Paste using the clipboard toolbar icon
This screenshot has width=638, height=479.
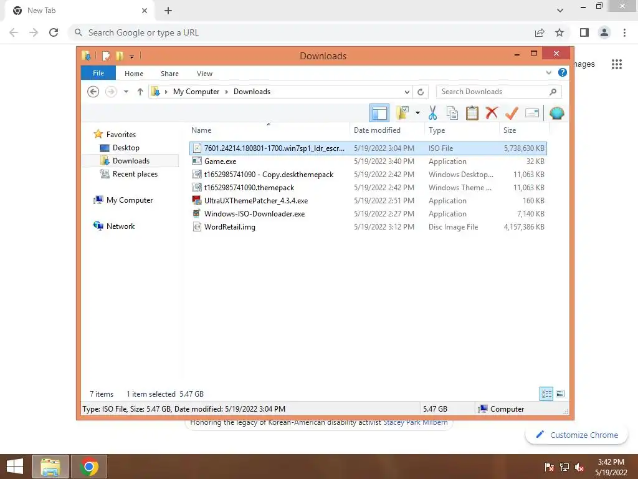(x=472, y=113)
